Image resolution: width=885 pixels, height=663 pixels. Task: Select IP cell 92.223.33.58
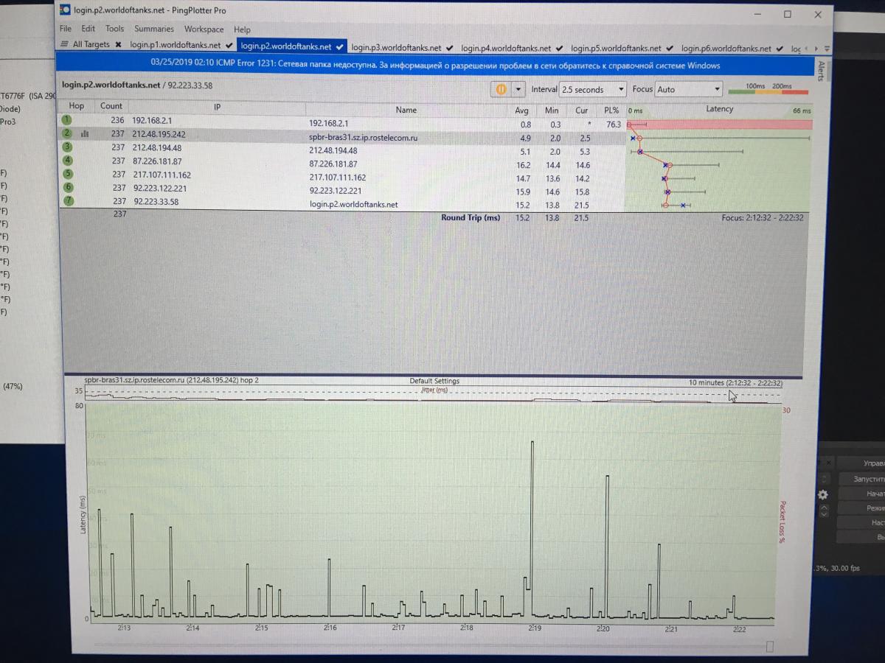(x=157, y=201)
